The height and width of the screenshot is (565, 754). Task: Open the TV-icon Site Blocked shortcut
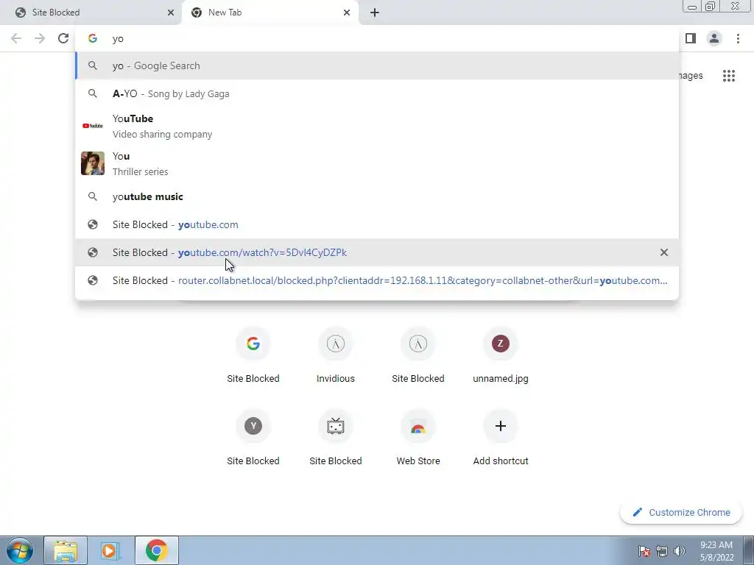point(336,438)
